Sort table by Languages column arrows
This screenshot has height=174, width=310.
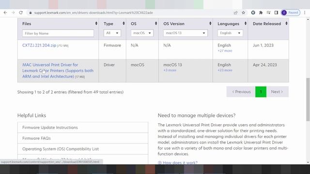click(246, 24)
